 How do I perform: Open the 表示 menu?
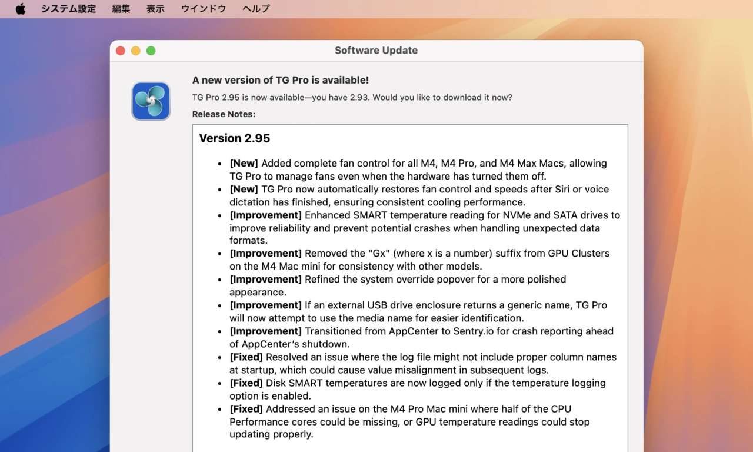[155, 9]
